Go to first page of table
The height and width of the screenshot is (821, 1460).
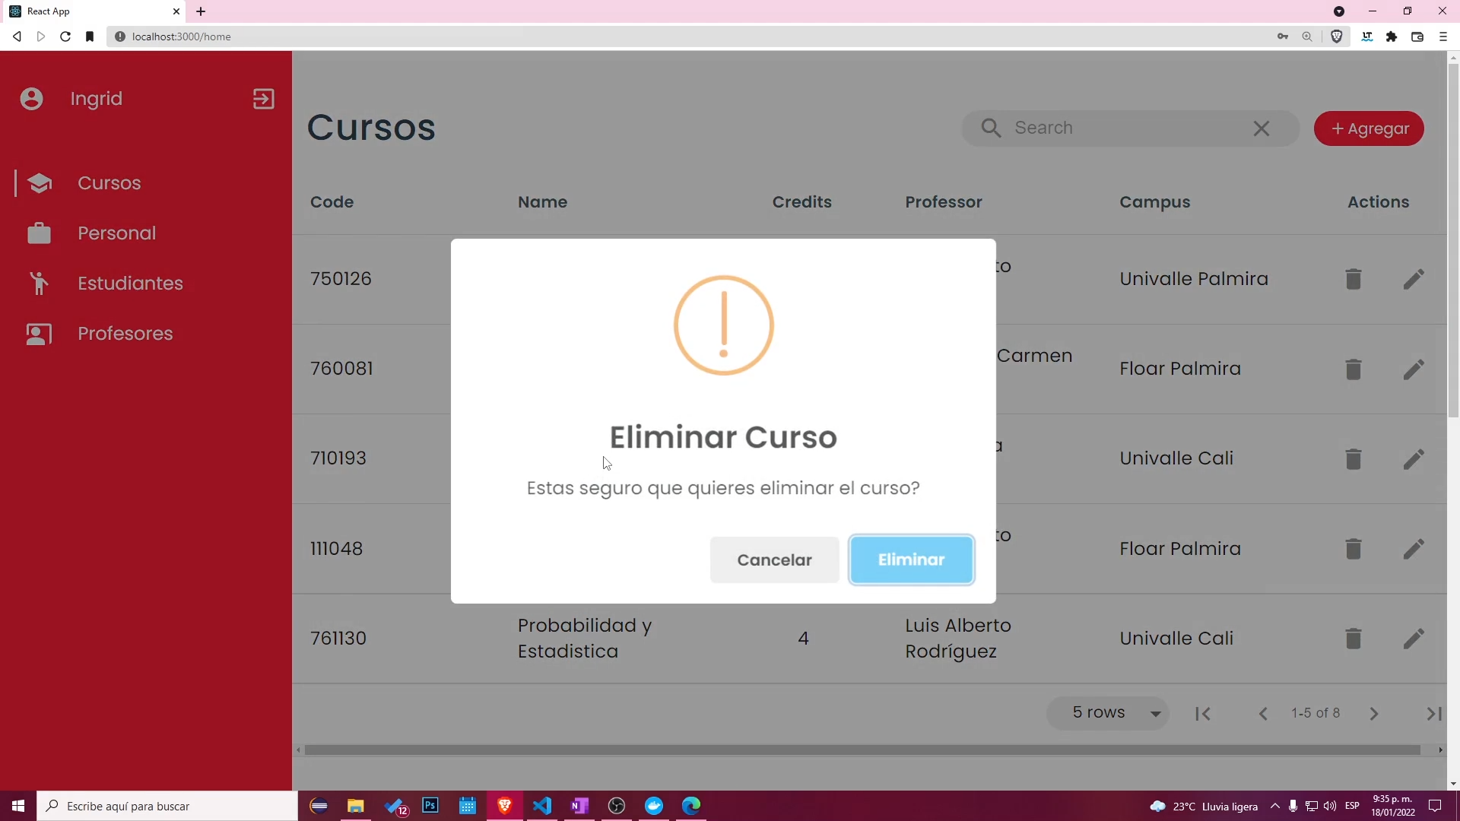coord(1203,714)
